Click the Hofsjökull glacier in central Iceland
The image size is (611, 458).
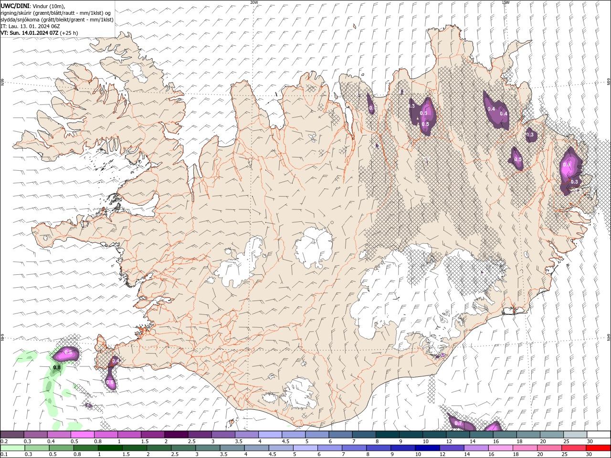314,248
